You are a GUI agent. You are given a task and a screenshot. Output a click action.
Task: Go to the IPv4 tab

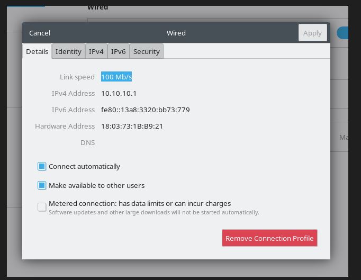pyautogui.click(x=96, y=51)
